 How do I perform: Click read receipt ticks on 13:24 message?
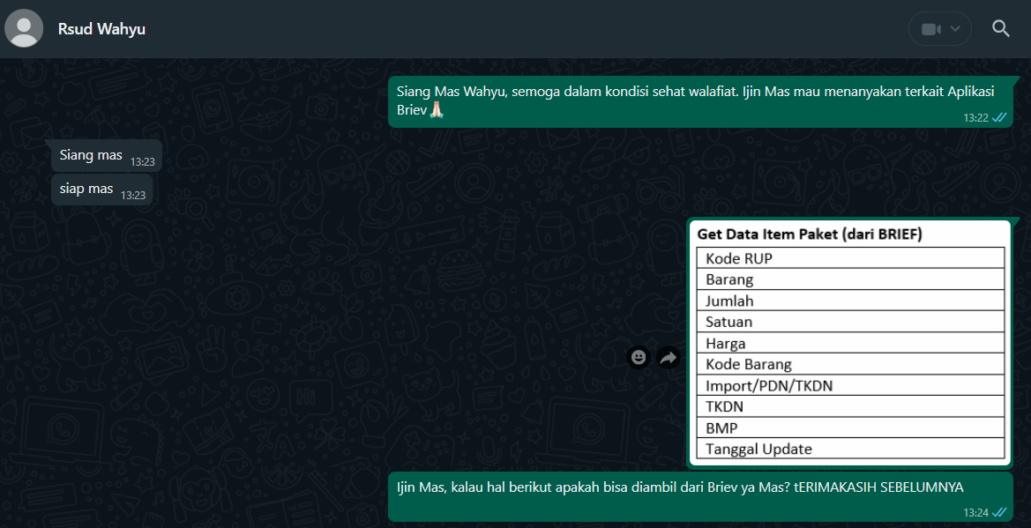pyautogui.click(x=999, y=511)
